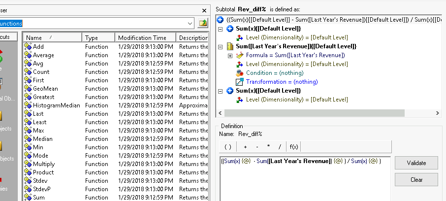This screenshot has height=201, width=446.
Task: Select the HistogramMedian function name
Action: point(57,105)
